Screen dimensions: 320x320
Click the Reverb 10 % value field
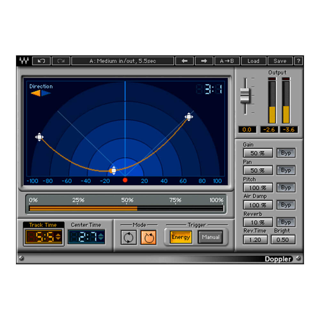(258, 222)
